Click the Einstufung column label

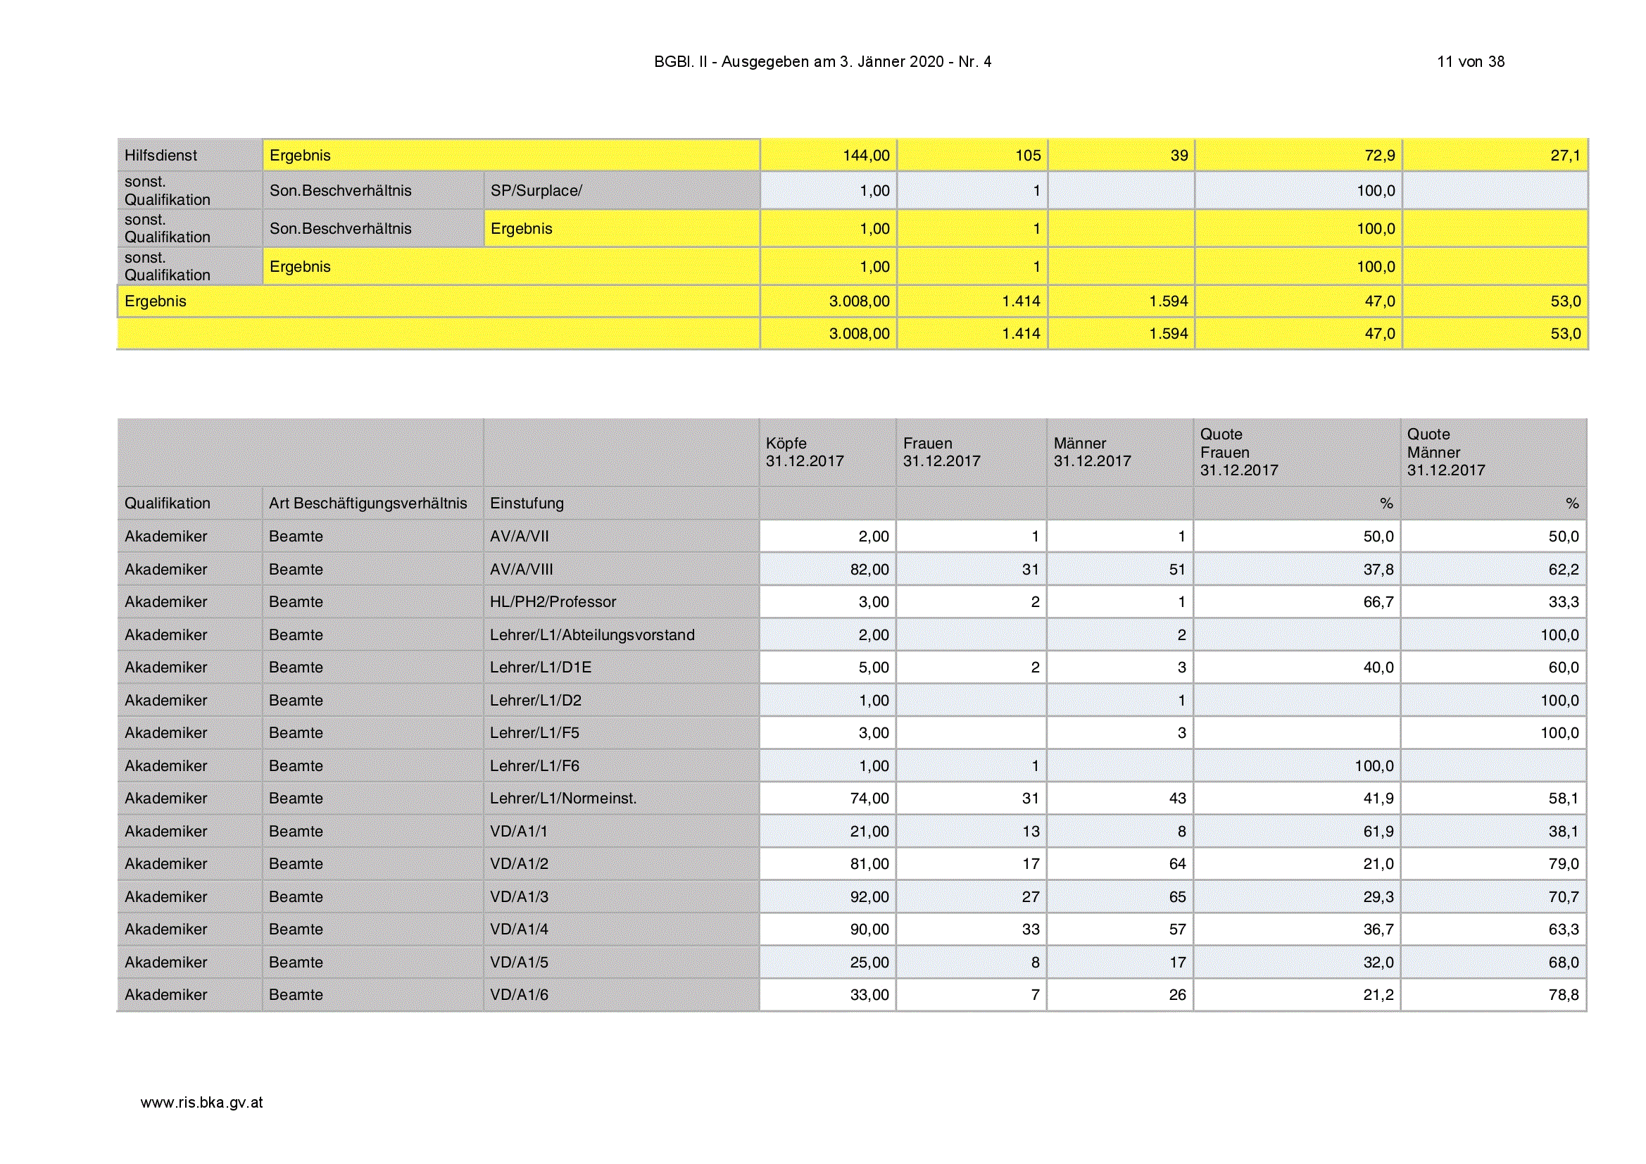pyautogui.click(x=526, y=503)
